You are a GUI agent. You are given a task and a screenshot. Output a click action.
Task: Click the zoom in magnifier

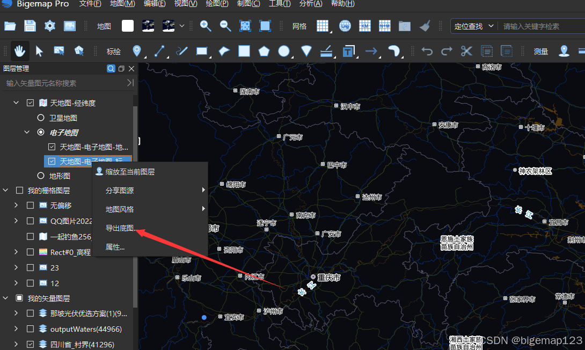tap(205, 26)
